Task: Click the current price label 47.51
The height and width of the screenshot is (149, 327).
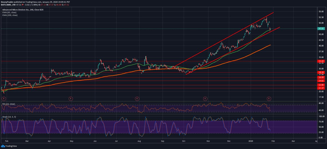Action: pyautogui.click(x=321, y=28)
